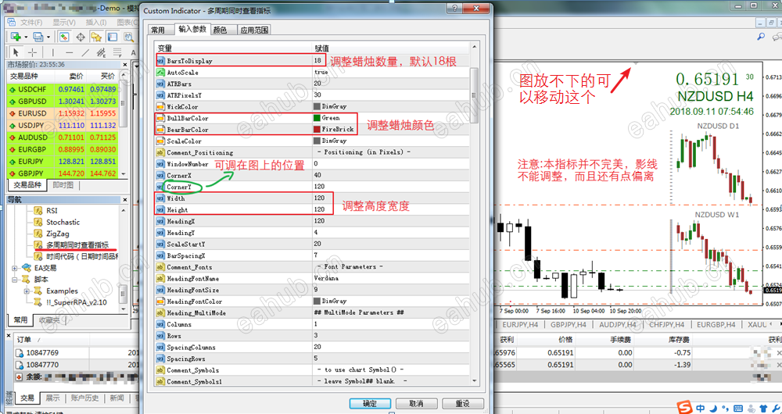The height and width of the screenshot is (414, 782).
Task: Select the vertical line drawing tool
Action: click(x=53, y=52)
